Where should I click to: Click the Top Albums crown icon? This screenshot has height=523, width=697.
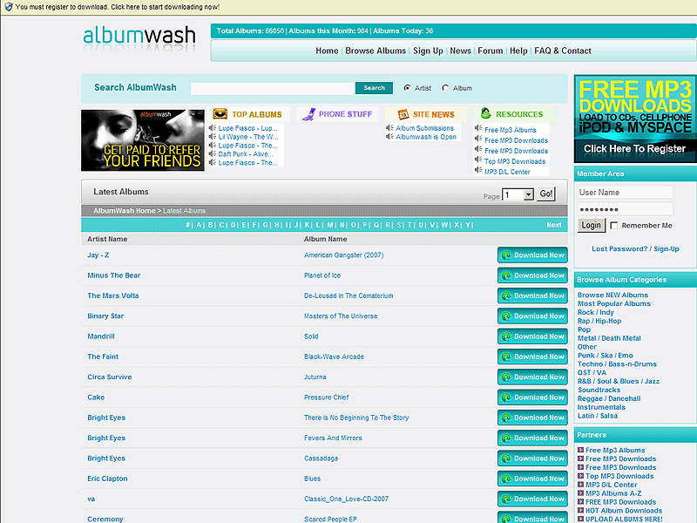[218, 115]
